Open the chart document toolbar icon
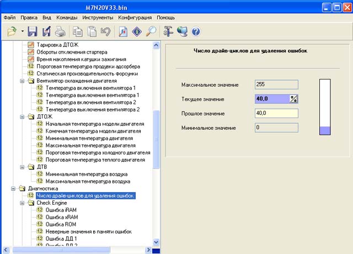The image size is (353, 254). [x=123, y=31]
